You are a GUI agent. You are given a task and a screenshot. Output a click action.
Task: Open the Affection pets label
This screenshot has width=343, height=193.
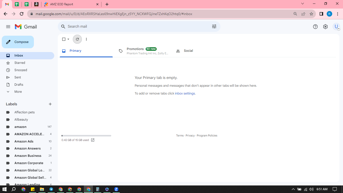point(27,112)
